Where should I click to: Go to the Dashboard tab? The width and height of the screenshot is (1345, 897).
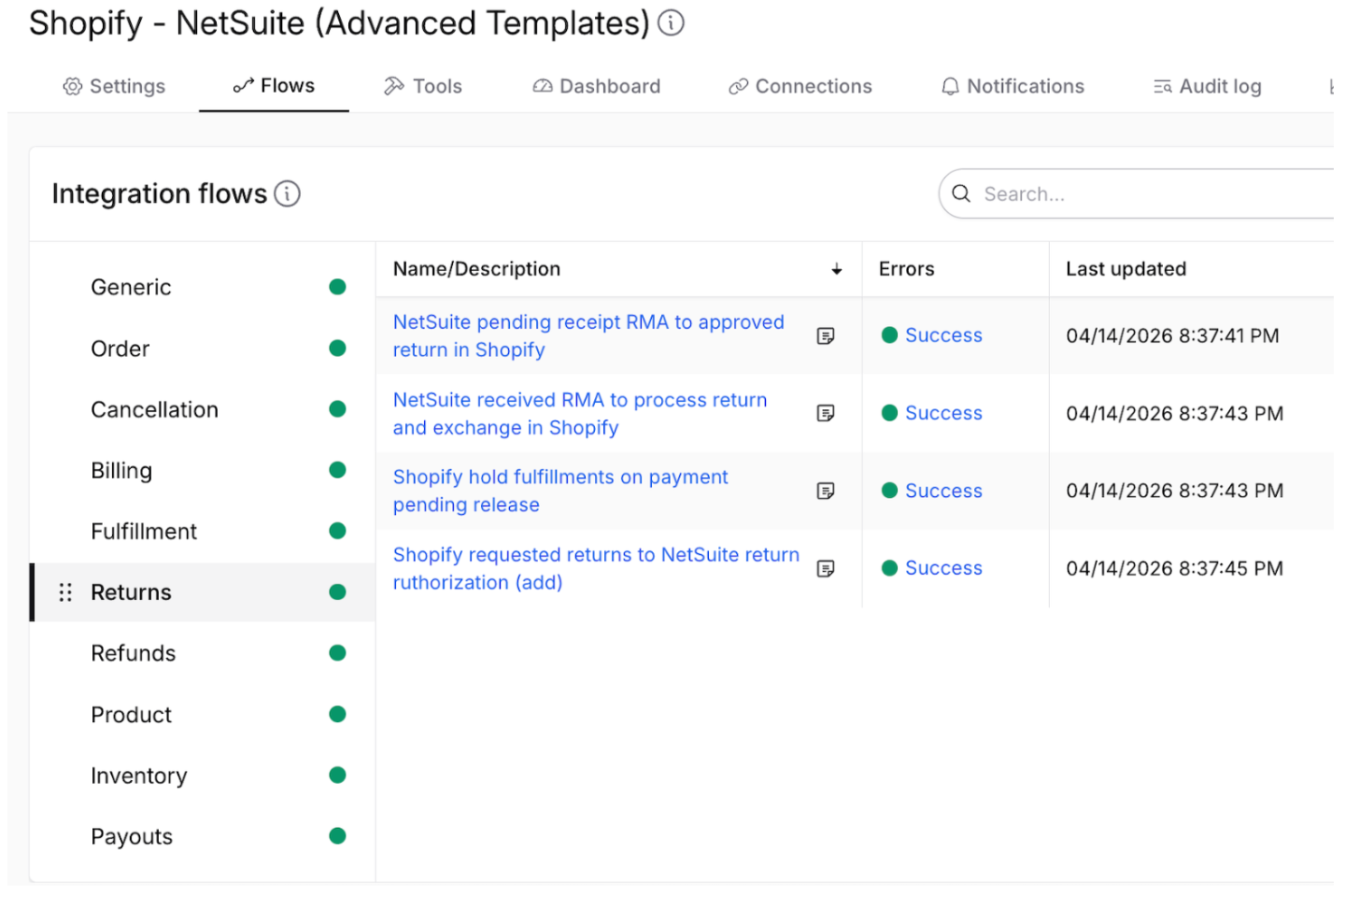point(597,86)
